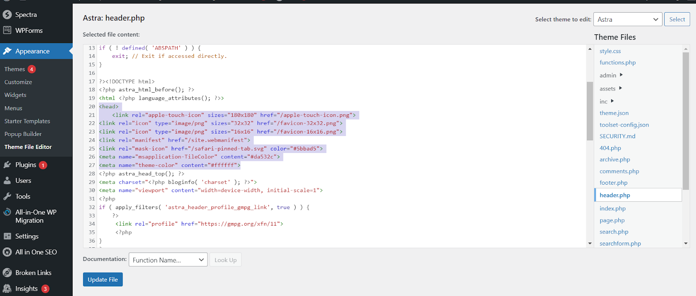696x296 pixels.
Task: Click the code editor scroll-down arrow
Action: coord(590,243)
